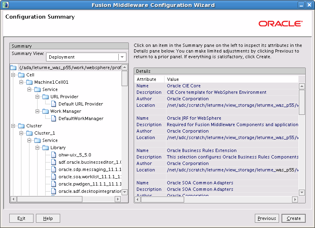Collapse the Cluster_1 node
315x228 pixels.
pos(21,133)
